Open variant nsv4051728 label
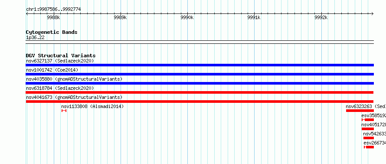Screen dimensions: 386x164 click(x=374, y=125)
